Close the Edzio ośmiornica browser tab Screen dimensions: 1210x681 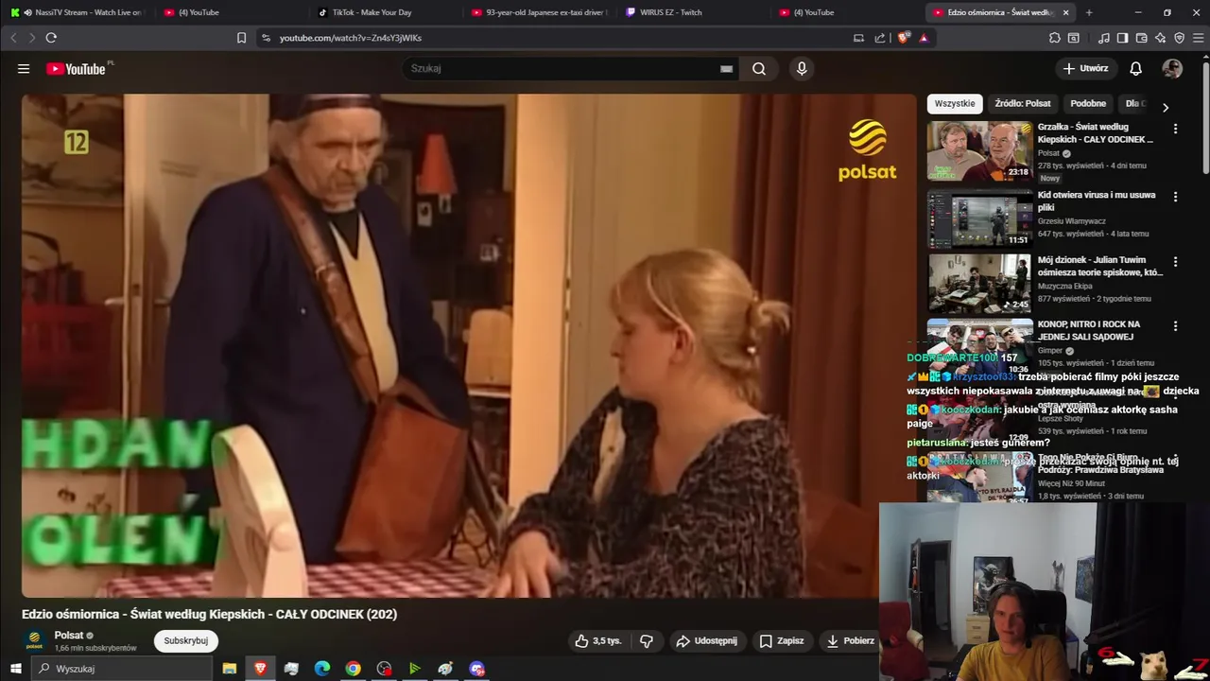click(1065, 12)
